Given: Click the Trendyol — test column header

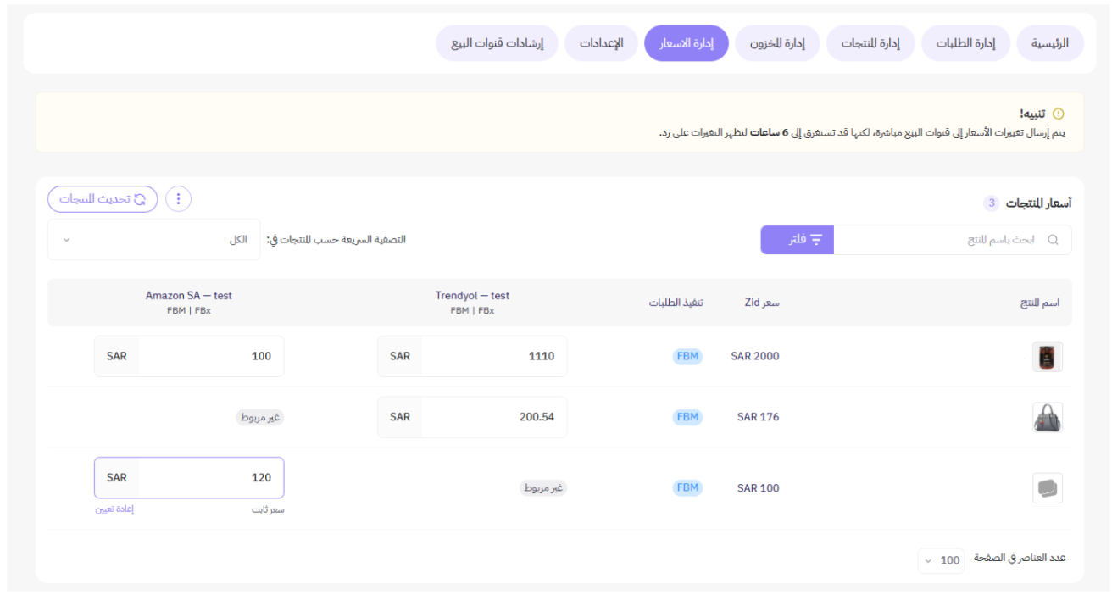Looking at the screenshot, I should pyautogui.click(x=472, y=296).
